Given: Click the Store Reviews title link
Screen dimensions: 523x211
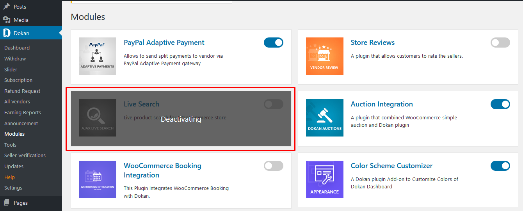Looking at the screenshot, I should coord(372,43).
